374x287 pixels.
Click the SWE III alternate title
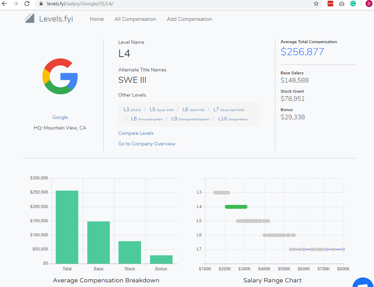(x=132, y=80)
